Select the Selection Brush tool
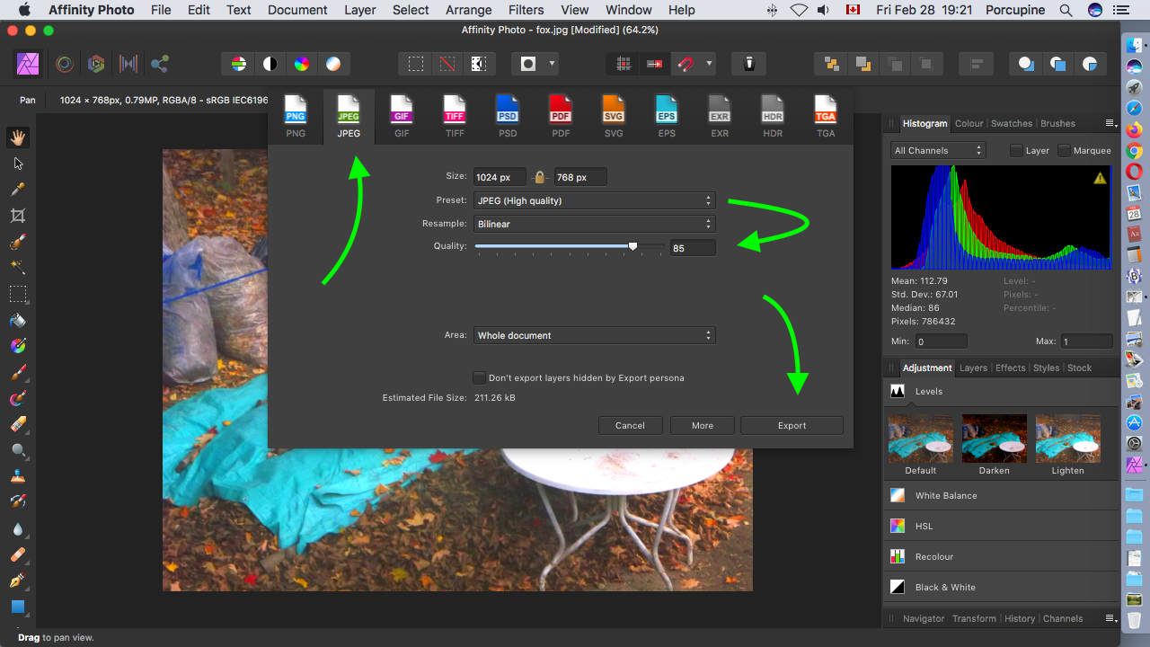Image resolution: width=1150 pixels, height=647 pixels. (18, 242)
